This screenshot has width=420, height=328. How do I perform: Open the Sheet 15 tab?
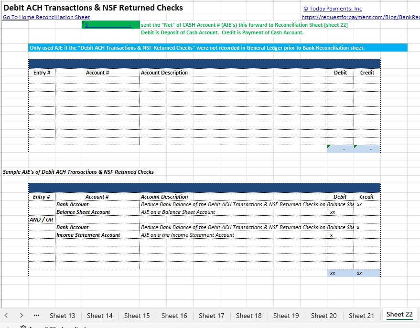tap(137, 316)
